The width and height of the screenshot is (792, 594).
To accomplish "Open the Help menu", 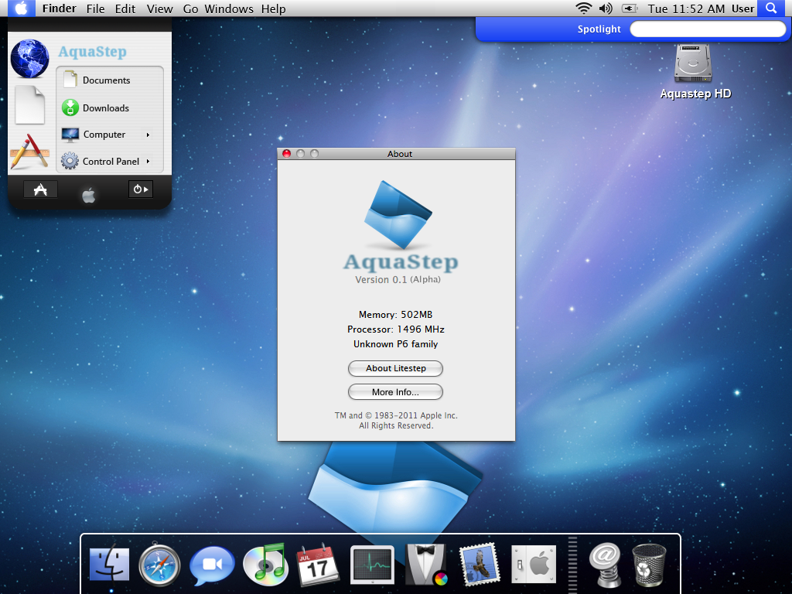I will click(273, 9).
